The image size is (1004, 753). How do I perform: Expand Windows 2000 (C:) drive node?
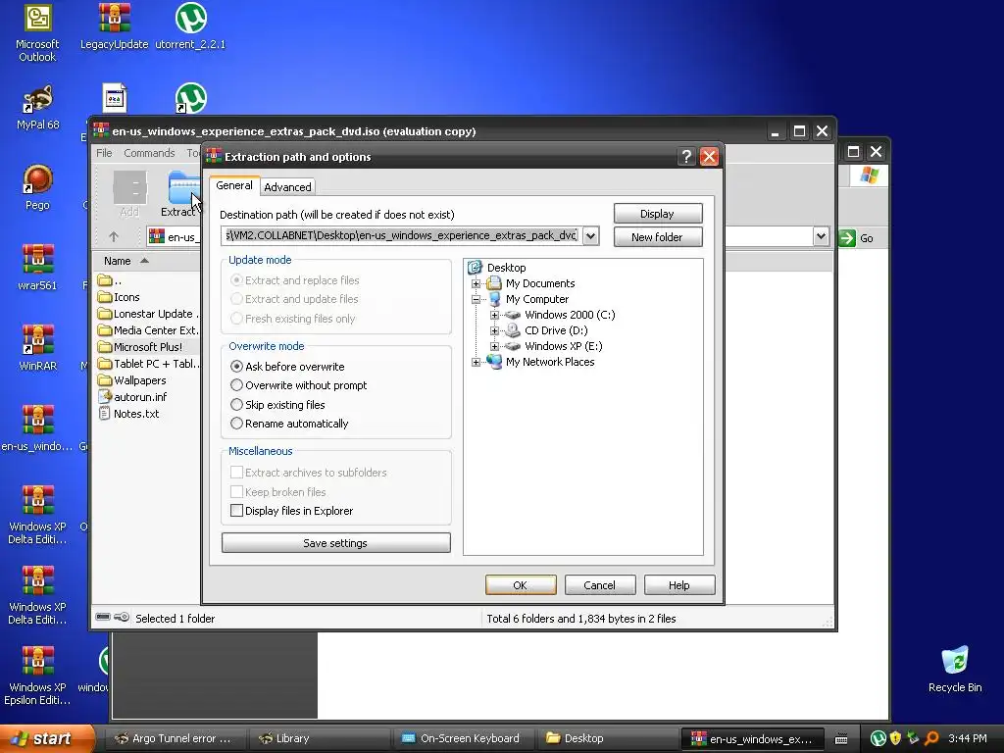coord(494,315)
